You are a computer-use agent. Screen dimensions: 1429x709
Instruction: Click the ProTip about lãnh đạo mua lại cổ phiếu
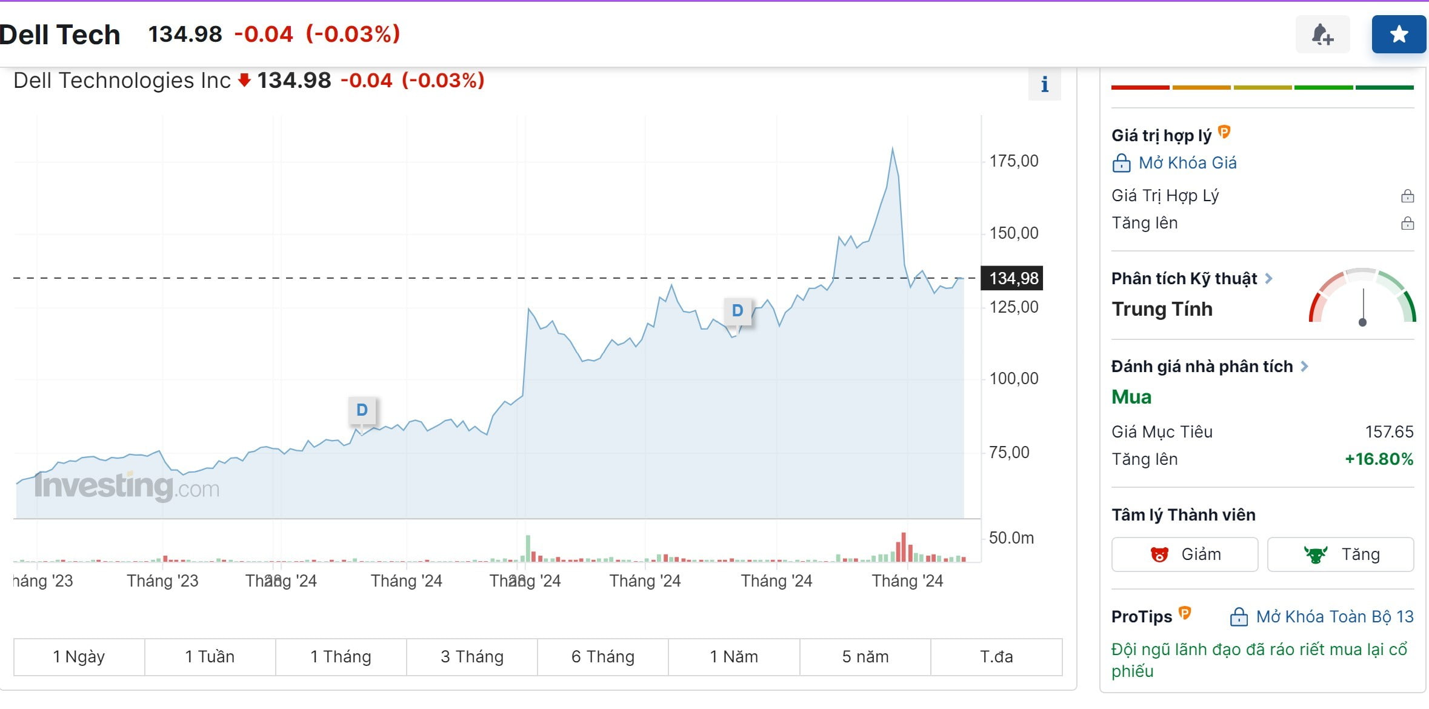(x=1259, y=661)
